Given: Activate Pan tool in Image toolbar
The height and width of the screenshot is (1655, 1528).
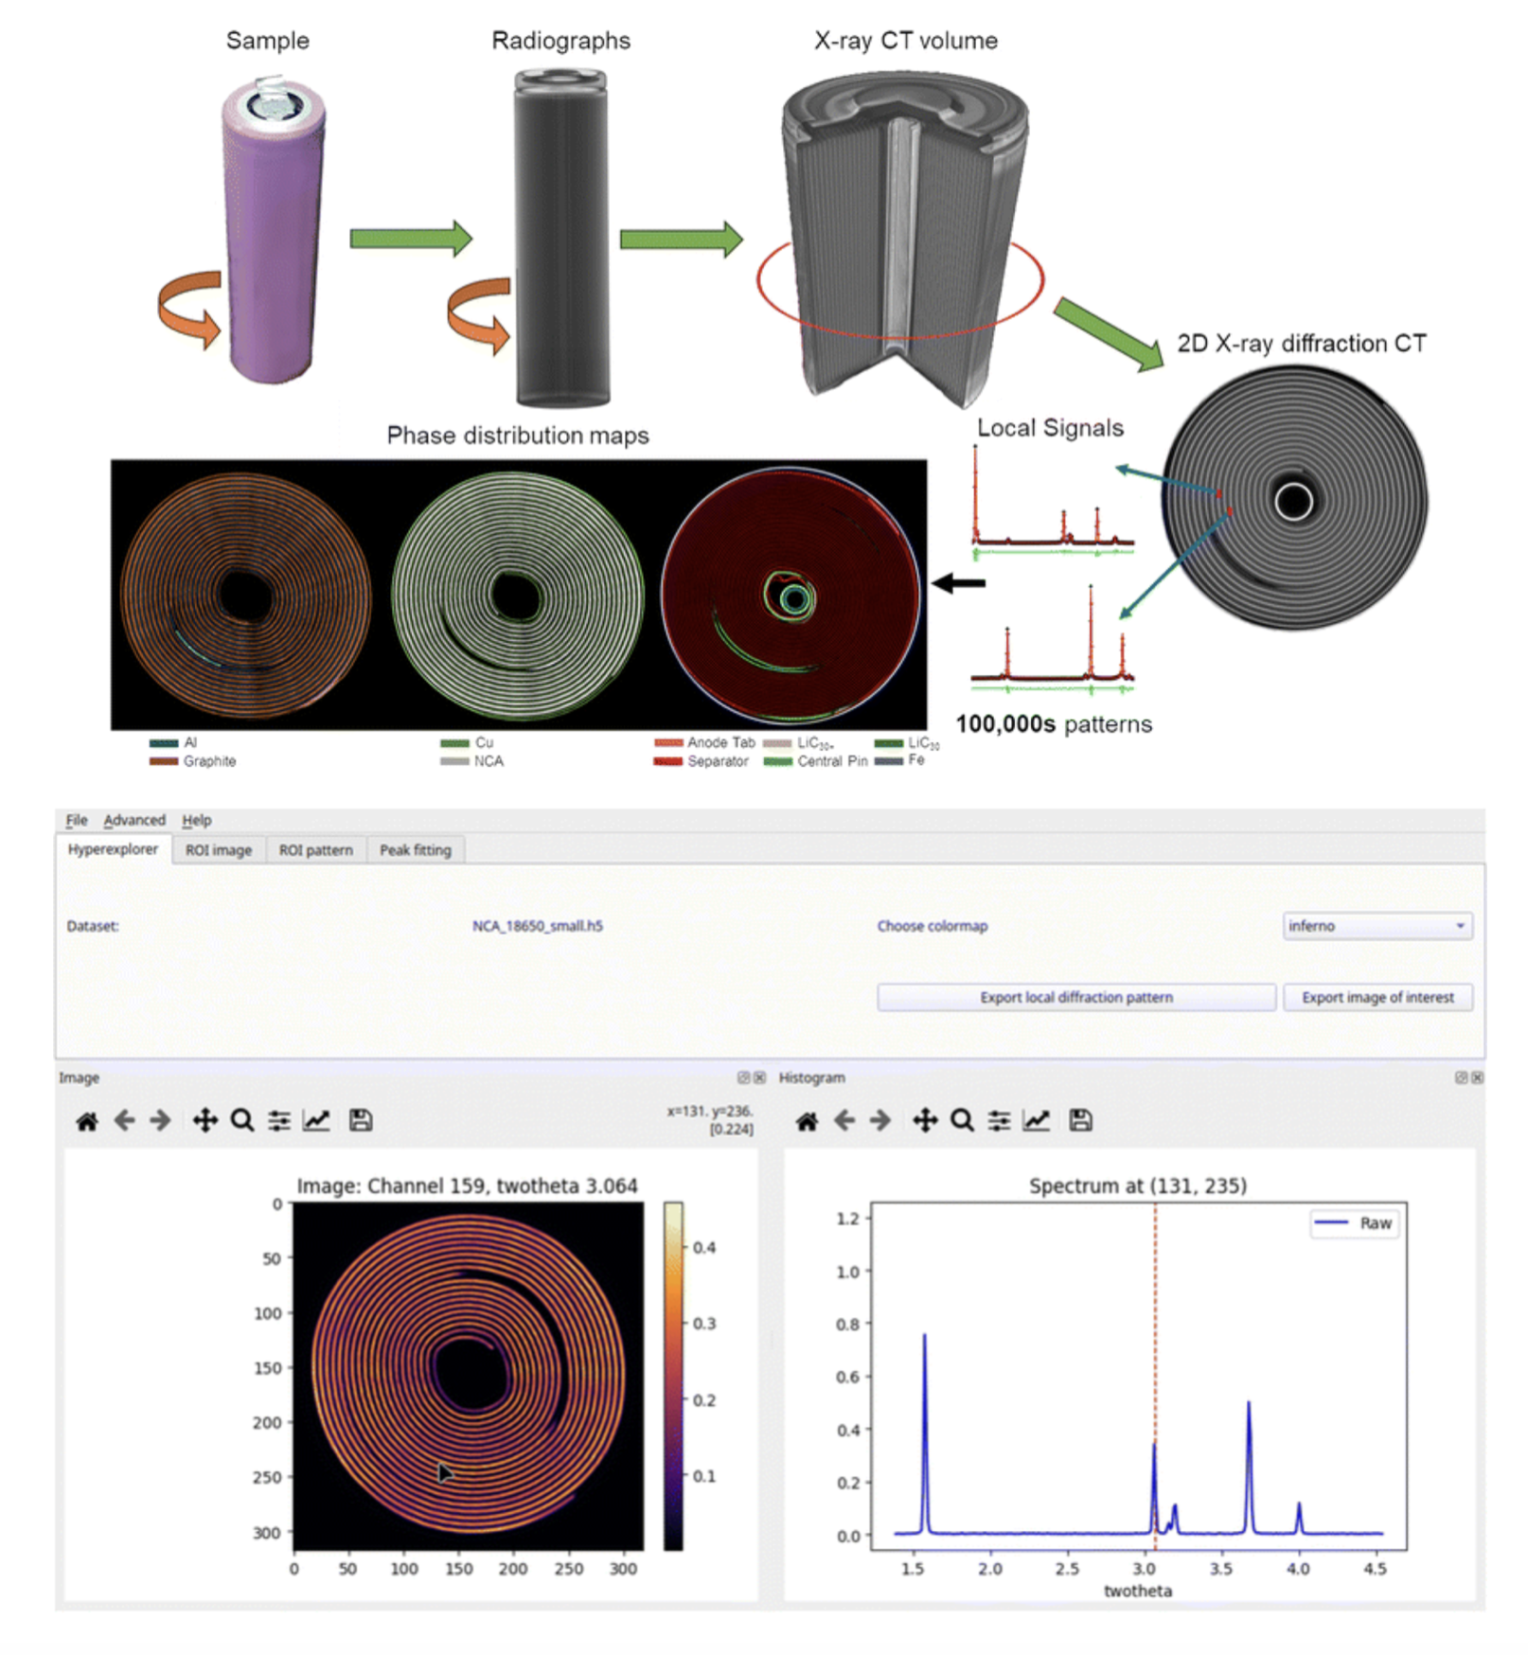Looking at the screenshot, I should click(x=204, y=1121).
